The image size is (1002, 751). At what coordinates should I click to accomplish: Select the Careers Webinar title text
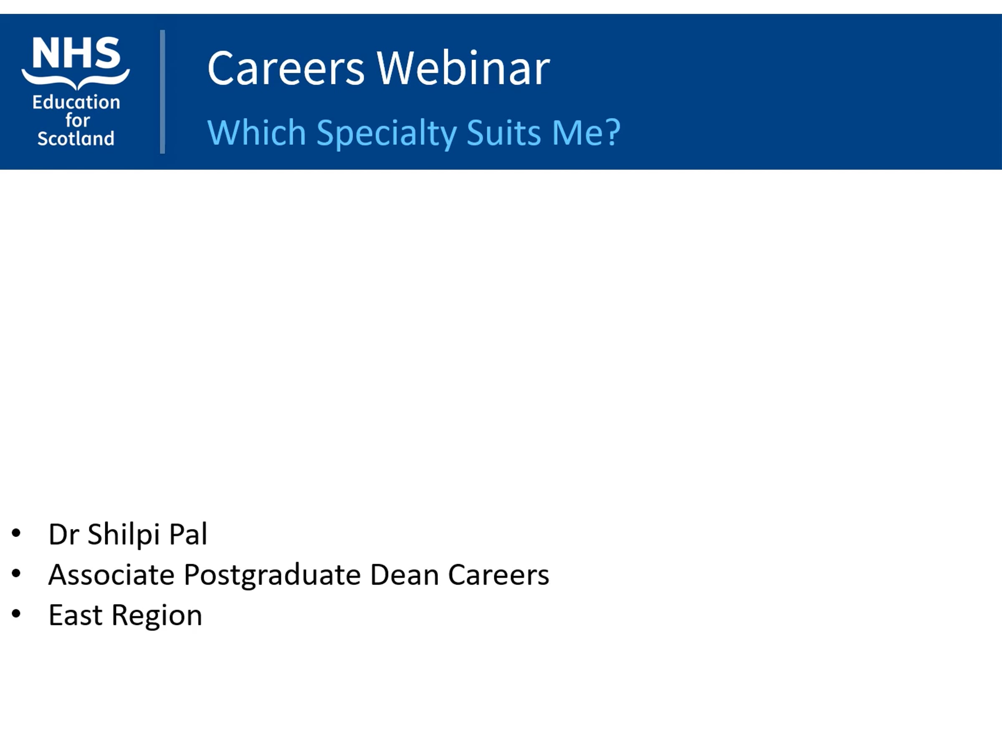coord(378,68)
